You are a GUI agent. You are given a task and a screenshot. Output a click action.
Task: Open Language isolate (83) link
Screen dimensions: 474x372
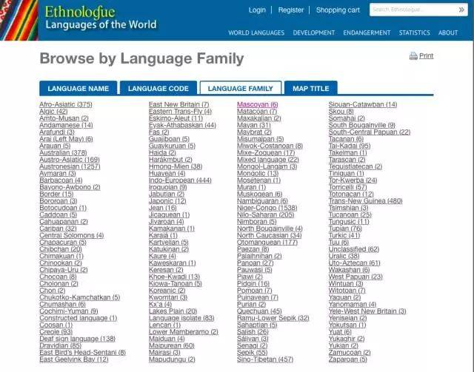[x=181, y=318]
